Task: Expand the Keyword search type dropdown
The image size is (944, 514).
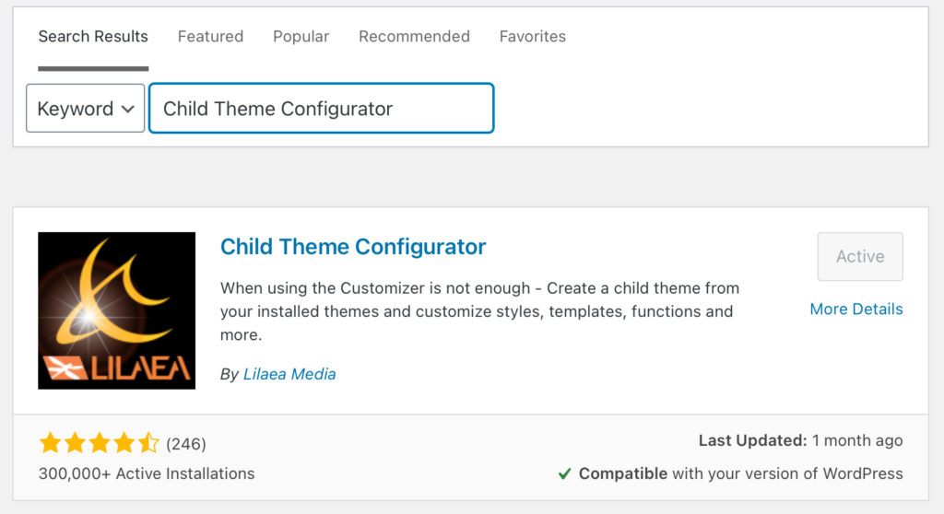Action: pyautogui.click(x=85, y=109)
